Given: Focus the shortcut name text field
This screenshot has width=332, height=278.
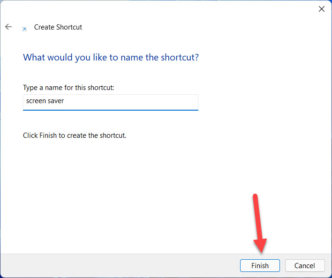Looking at the screenshot, I should coord(110,101).
